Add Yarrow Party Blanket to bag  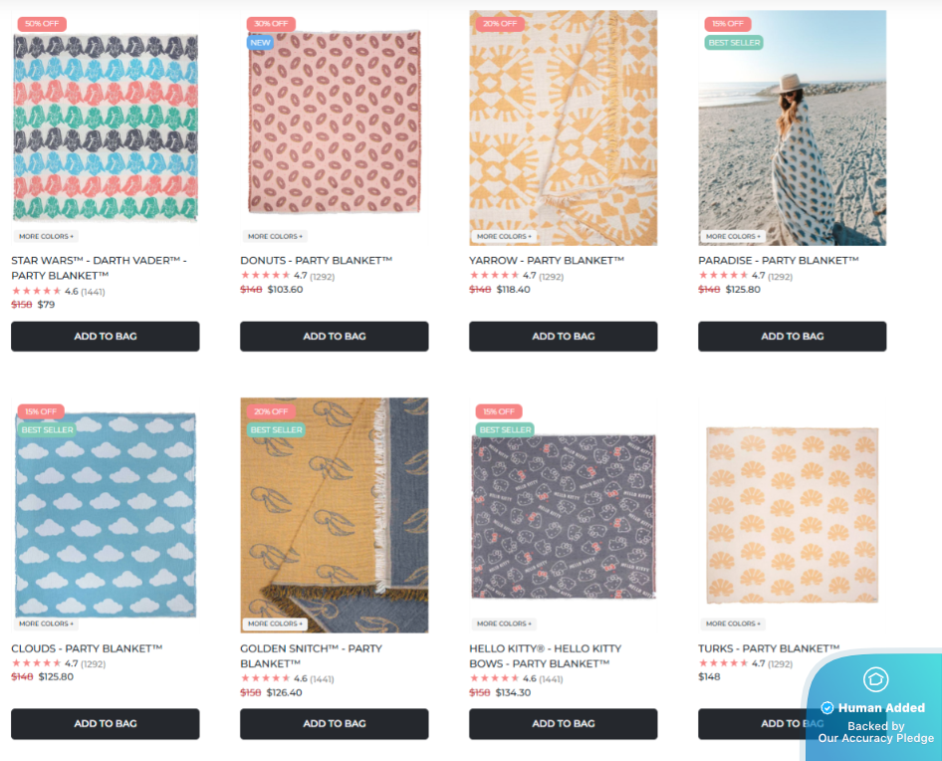coord(564,337)
